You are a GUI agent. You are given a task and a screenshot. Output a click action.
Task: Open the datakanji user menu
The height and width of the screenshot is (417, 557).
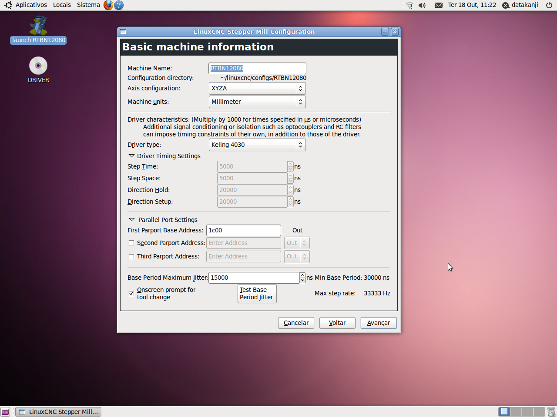point(520,5)
